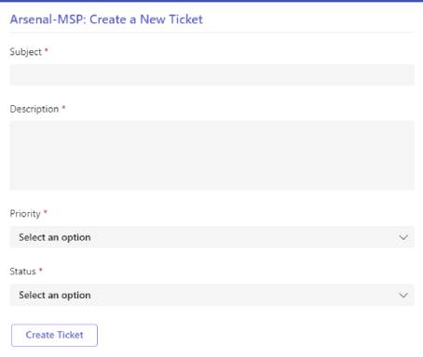Open the Status dropdown
Screen dimensions: 423x357
click(211, 295)
